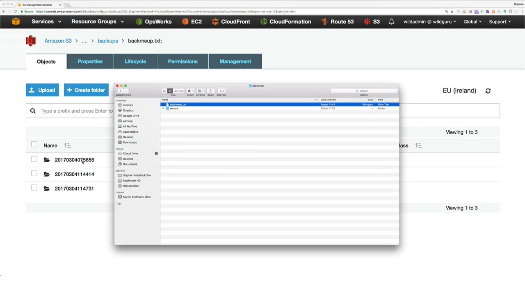Expand the Resource Groups menu
Image resolution: width=525 pixels, height=295 pixels.
coord(98,22)
